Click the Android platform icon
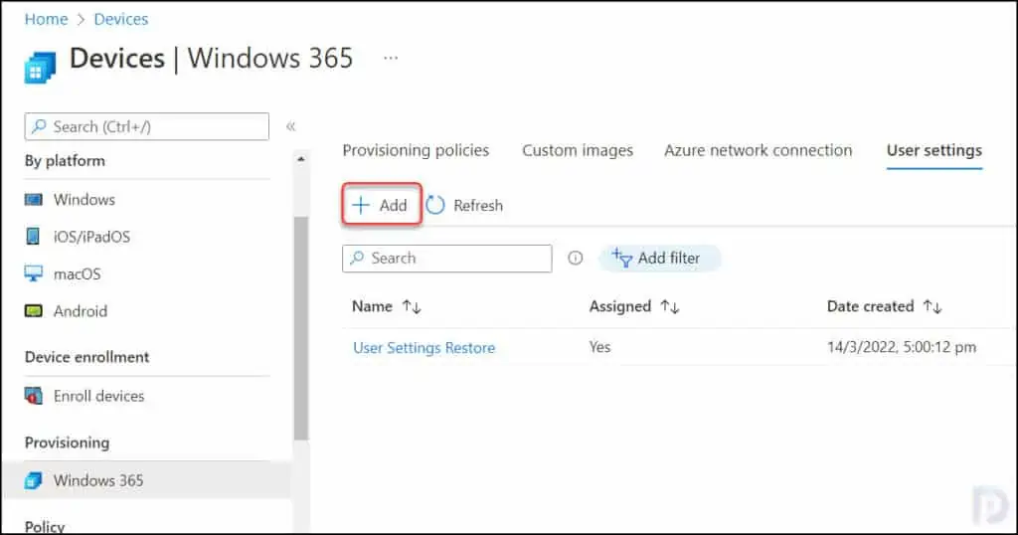Image resolution: width=1018 pixels, height=535 pixels. click(x=33, y=311)
